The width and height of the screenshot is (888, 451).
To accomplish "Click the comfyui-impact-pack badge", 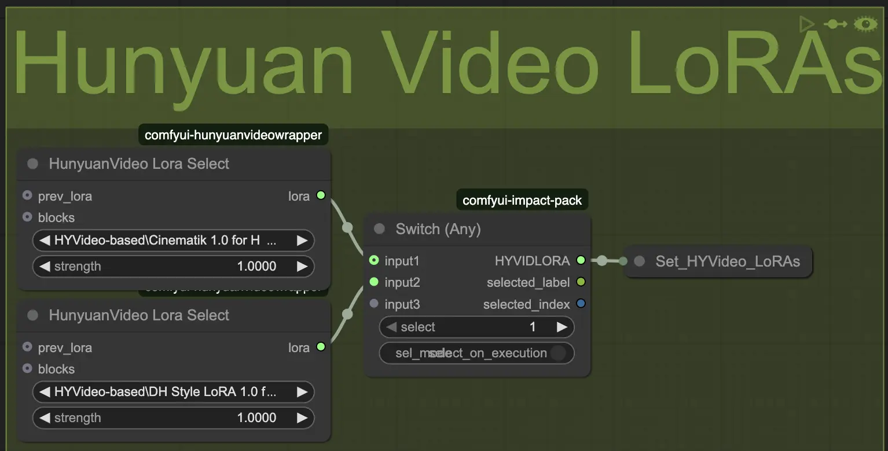I will [x=522, y=201].
